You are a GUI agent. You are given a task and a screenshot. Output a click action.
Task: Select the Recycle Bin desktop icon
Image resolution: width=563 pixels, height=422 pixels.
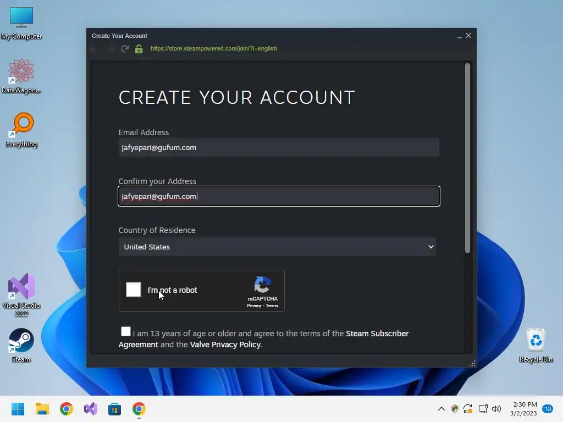click(x=536, y=345)
